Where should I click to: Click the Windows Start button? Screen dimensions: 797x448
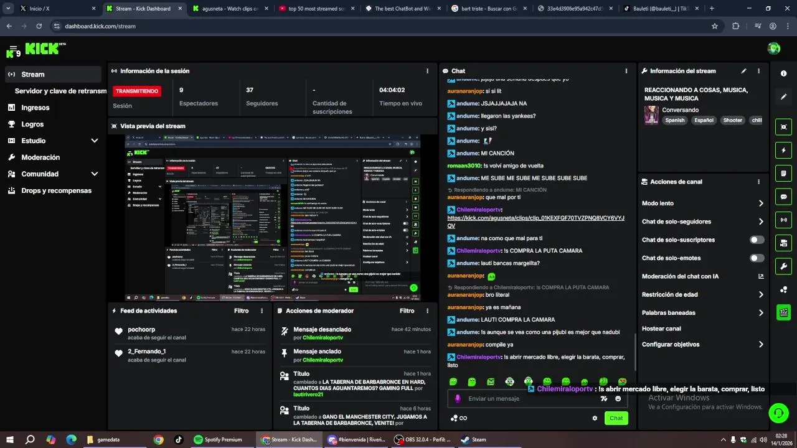coord(10,439)
